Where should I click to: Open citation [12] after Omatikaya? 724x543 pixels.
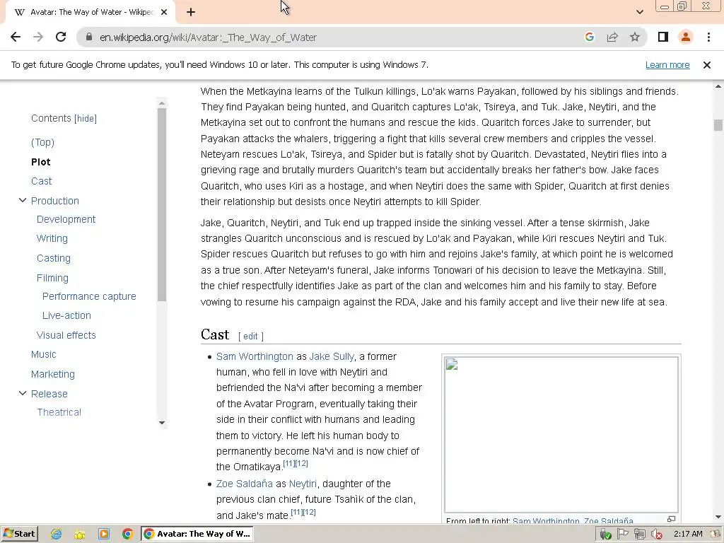301,463
